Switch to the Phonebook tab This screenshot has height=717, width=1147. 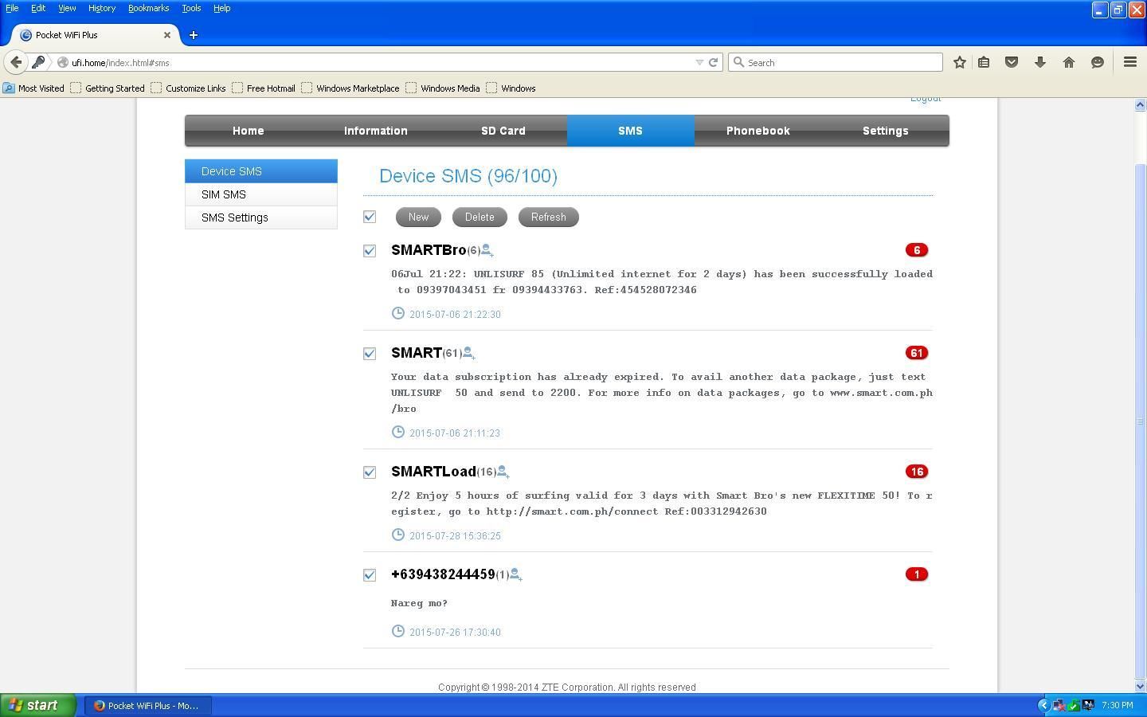tap(757, 131)
